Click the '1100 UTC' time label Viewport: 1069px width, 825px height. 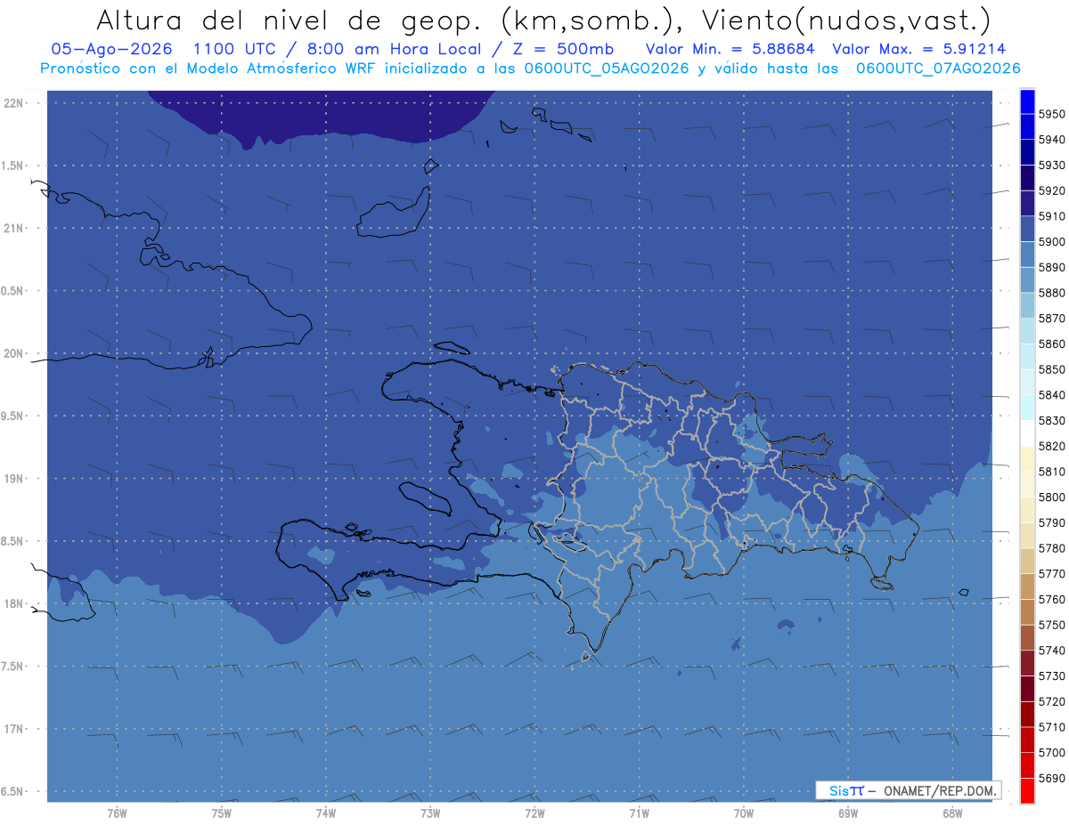tap(236, 49)
